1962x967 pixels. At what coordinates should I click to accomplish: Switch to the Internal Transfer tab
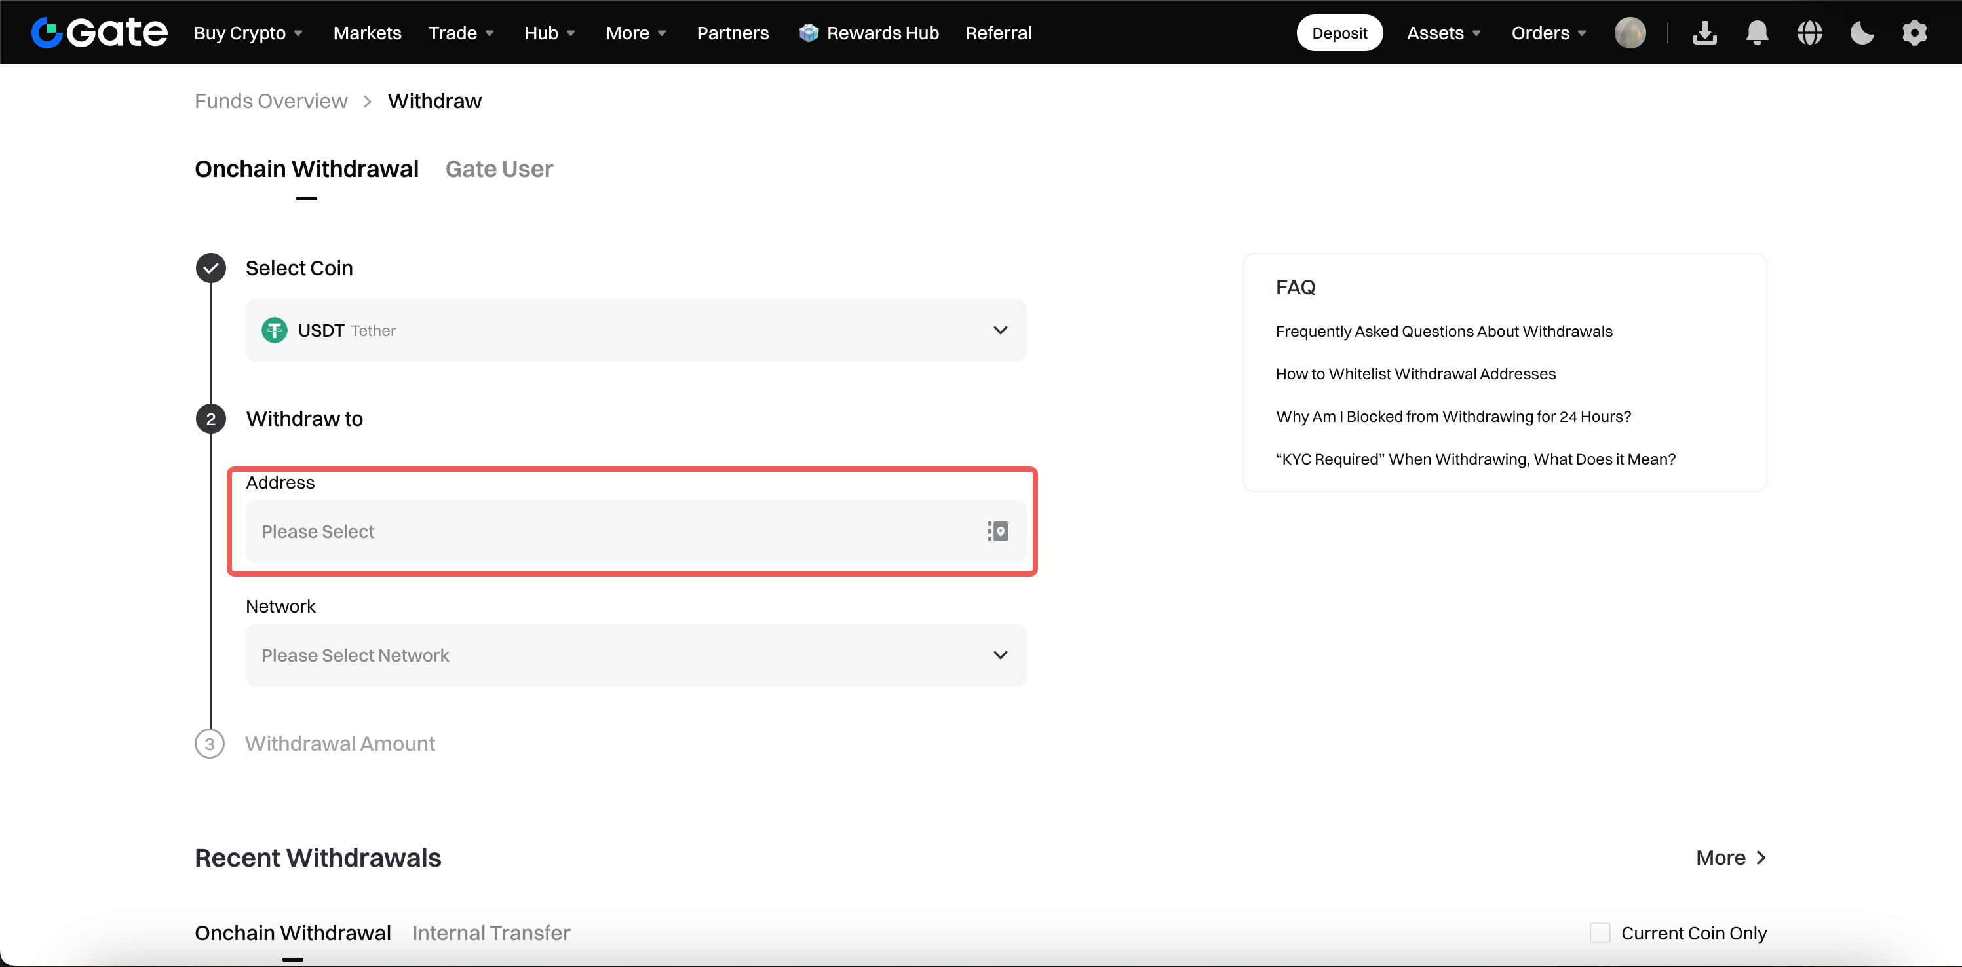[x=491, y=933]
